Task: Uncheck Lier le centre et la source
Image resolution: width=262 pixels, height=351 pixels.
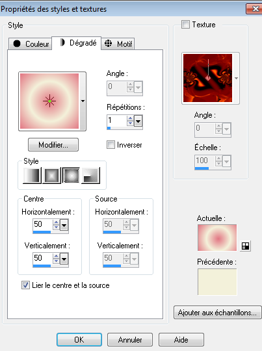Action: [25, 285]
